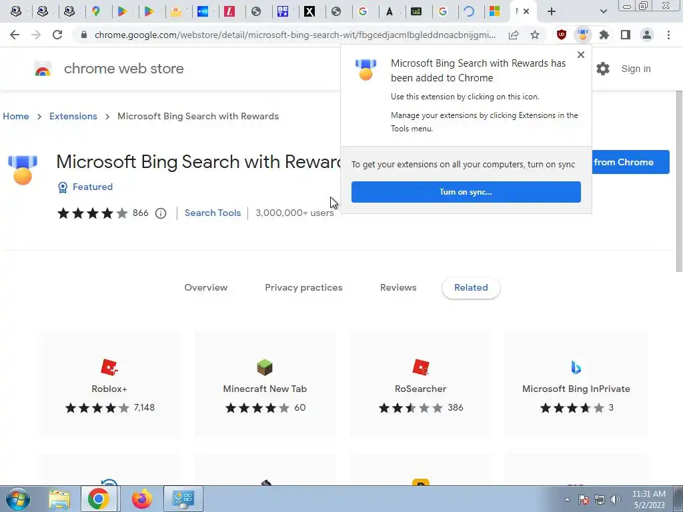The width and height of the screenshot is (683, 512).
Task: Switch to the BET tab
Action: pyautogui.click(x=283, y=12)
